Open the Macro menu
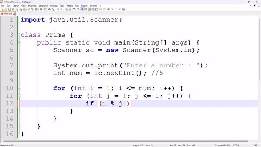The image size is (261, 147). [70, 6]
